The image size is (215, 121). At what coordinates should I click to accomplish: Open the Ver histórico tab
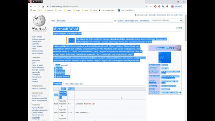[x=144, y=21]
